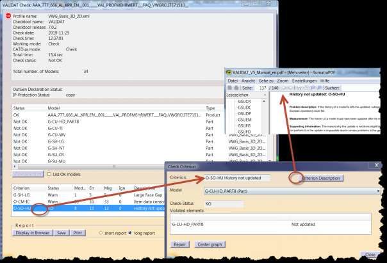Click the SumatraPDF app icon in its title bar

pos(229,72)
